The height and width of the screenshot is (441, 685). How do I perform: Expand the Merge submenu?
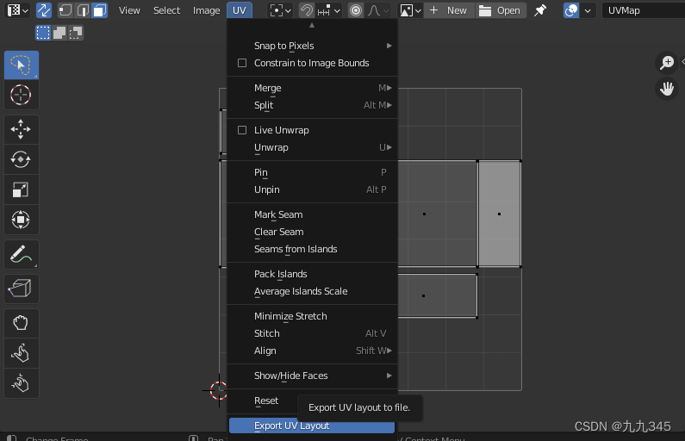tap(312, 88)
